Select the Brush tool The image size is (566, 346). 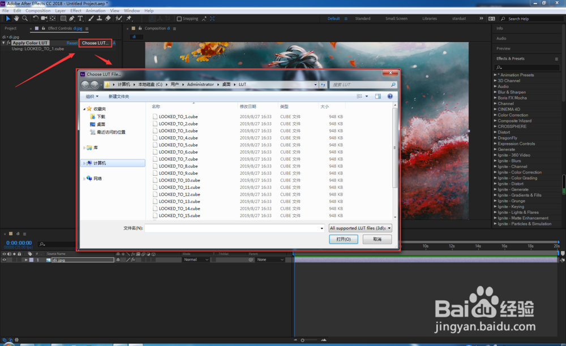click(x=91, y=19)
